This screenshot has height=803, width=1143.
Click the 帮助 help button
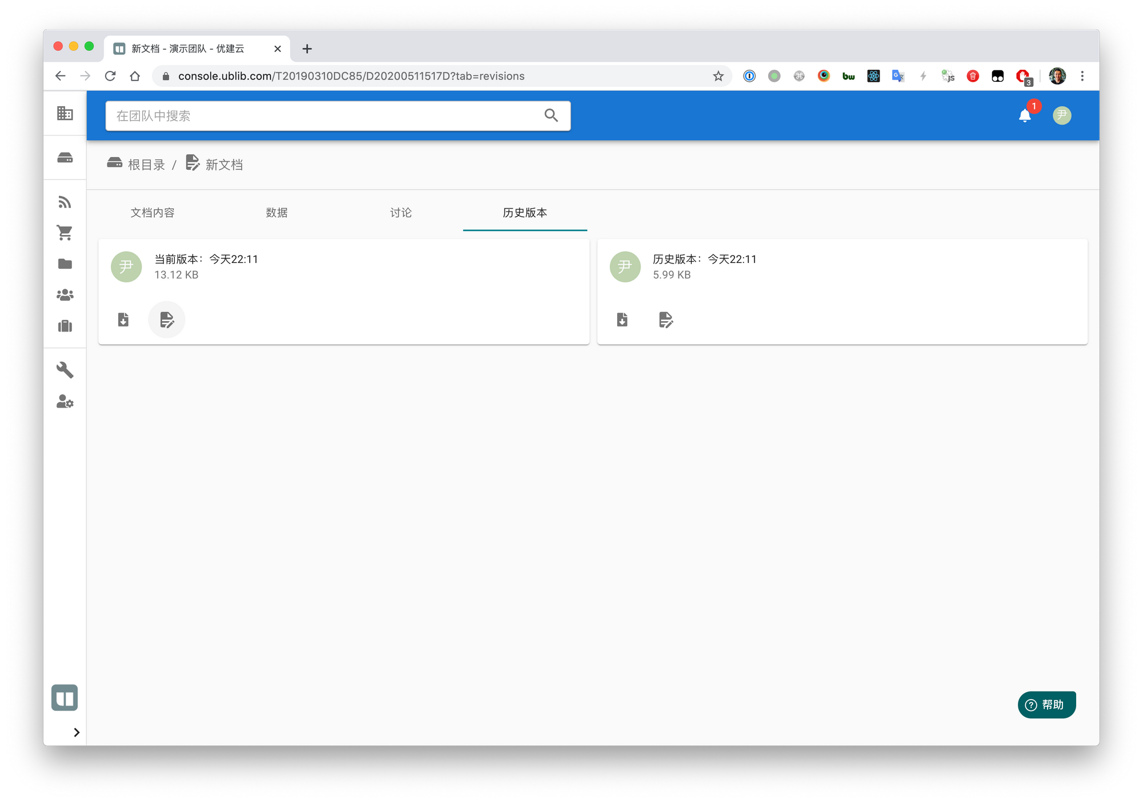[1046, 705]
